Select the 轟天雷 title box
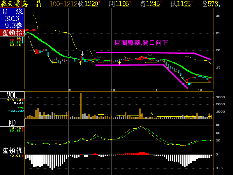 tap(12, 4)
